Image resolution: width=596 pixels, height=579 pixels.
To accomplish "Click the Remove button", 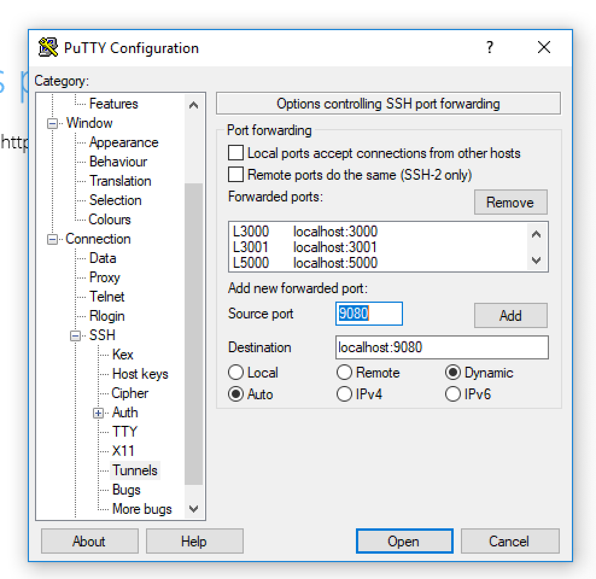I will tap(510, 203).
